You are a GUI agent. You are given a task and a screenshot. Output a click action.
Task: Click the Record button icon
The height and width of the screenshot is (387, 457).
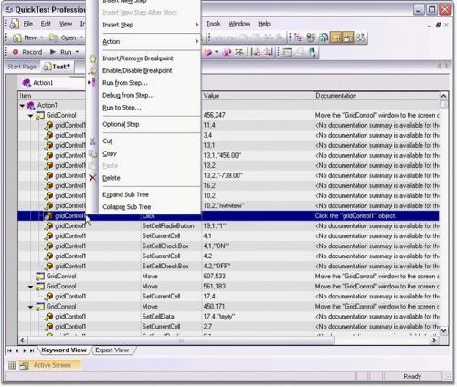tap(16, 52)
